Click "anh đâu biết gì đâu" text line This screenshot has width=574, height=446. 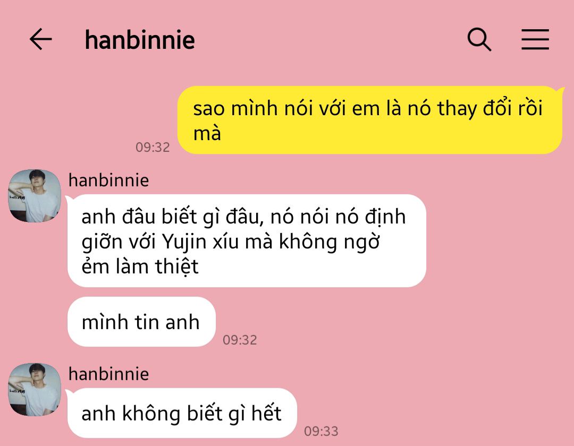pos(172,217)
